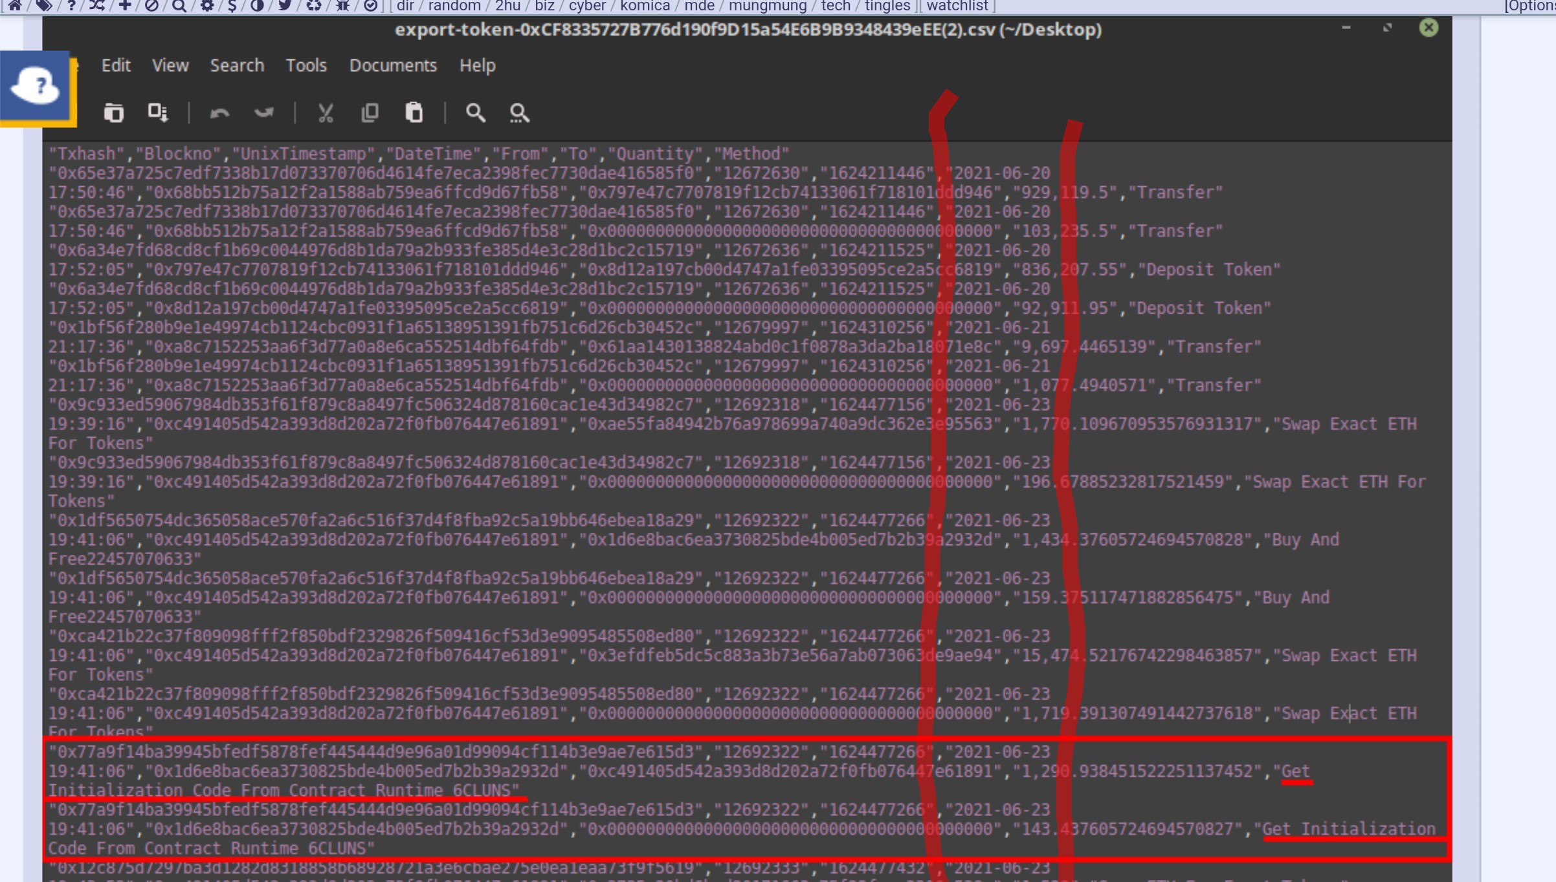Click the "Method" header field
Viewport: 1556px width, 882px height.
pos(751,154)
